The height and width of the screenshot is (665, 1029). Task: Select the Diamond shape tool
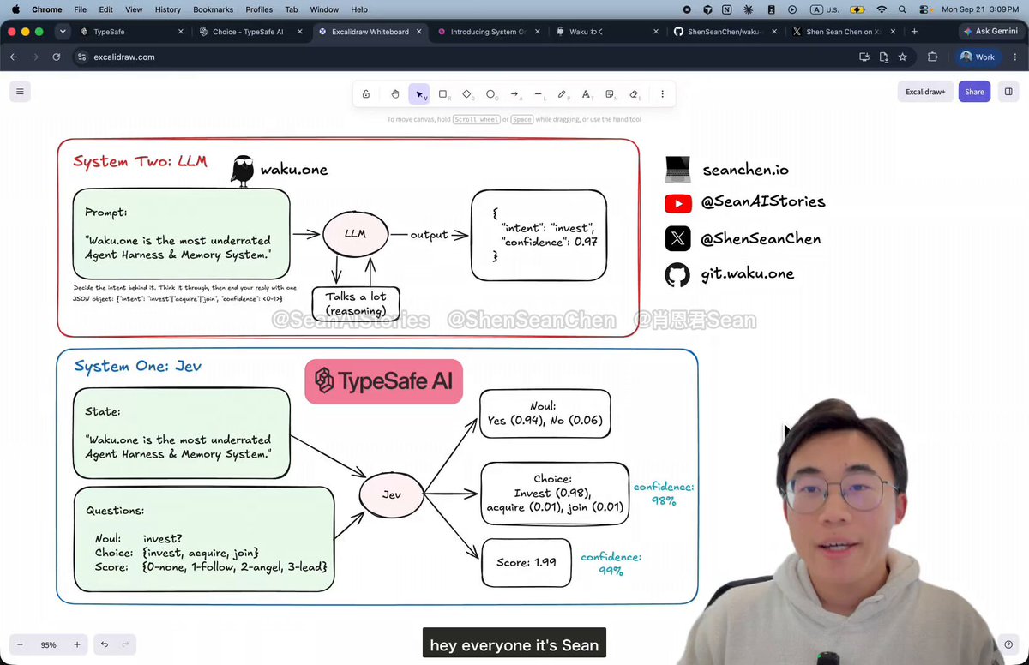point(467,94)
